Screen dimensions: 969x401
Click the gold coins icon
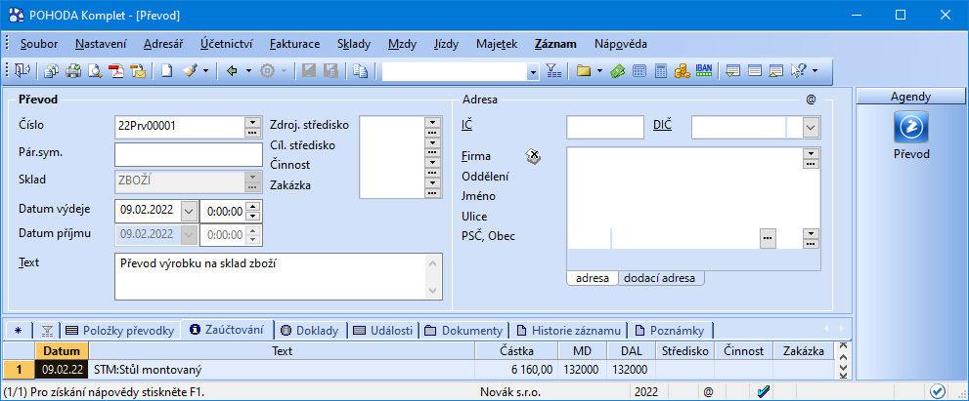(682, 71)
